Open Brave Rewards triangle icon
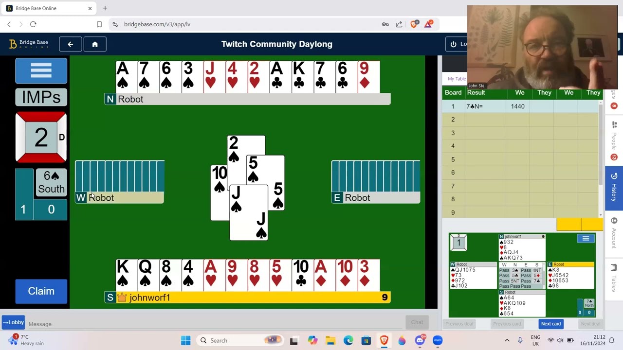This screenshot has width=623, height=350. (428, 24)
